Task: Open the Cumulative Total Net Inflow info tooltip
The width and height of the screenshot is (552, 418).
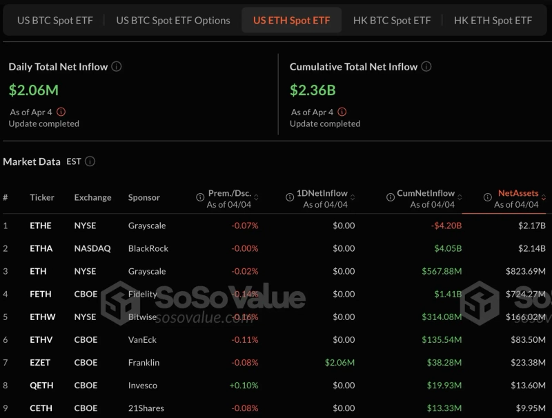Action: coord(426,67)
